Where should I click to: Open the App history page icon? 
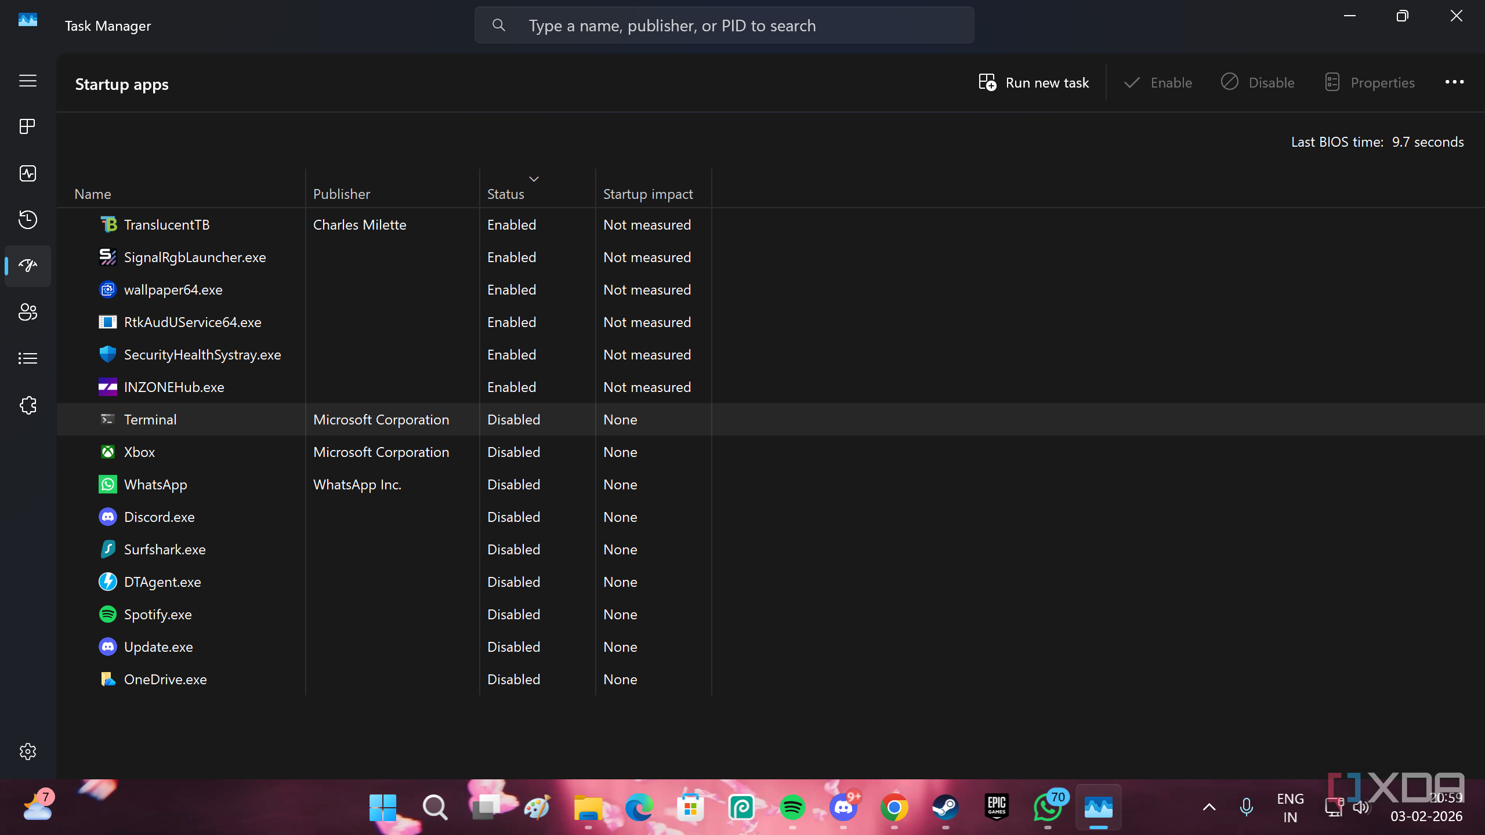pyautogui.click(x=28, y=219)
